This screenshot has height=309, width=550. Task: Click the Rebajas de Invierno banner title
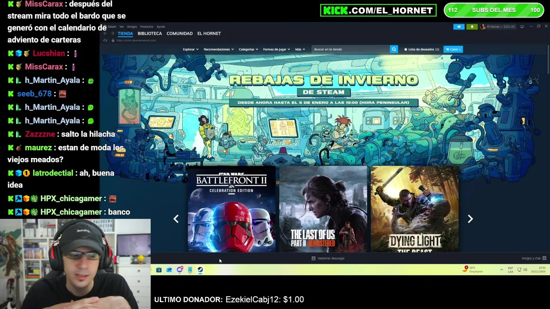tap(324, 80)
